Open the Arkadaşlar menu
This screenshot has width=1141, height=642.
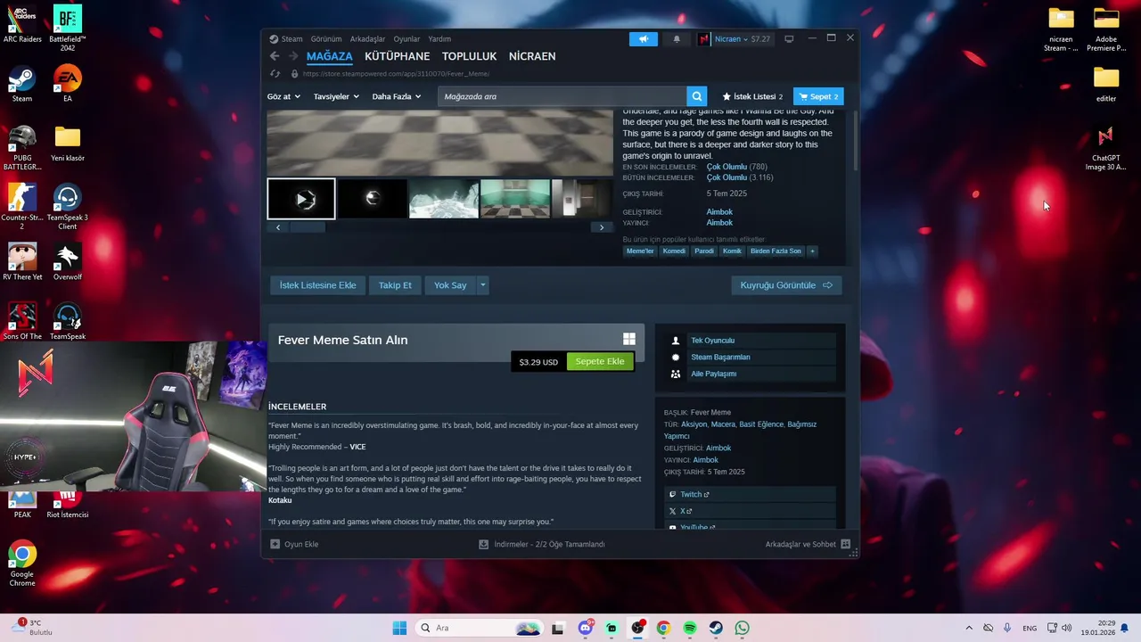[367, 39]
